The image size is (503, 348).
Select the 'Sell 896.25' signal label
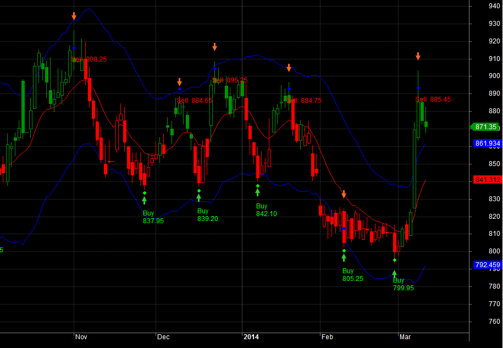230,80
